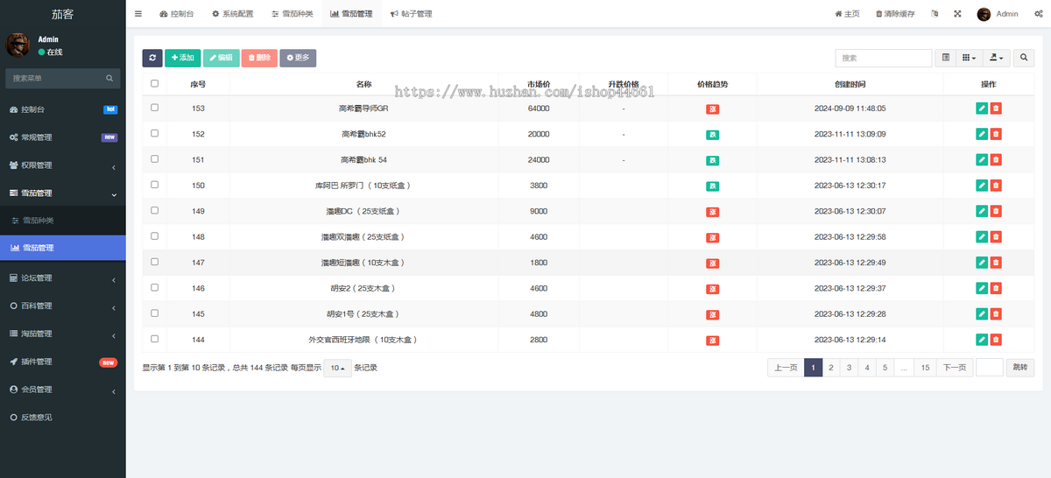Tick the checkbox for row 153
1051x478 pixels.
point(155,107)
